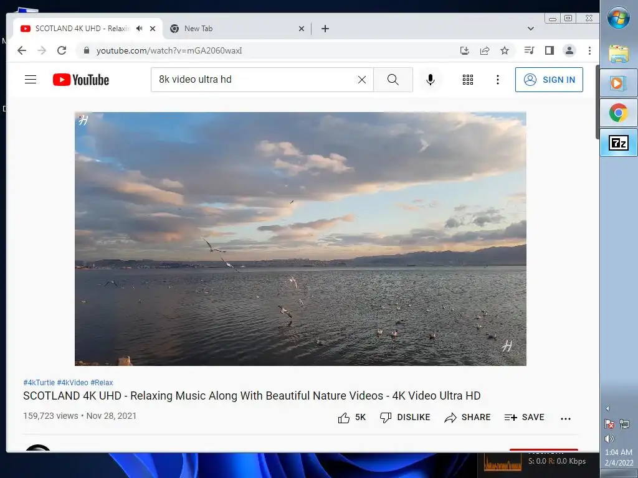
Task: View site info via the padlock icon
Action: coord(86,50)
